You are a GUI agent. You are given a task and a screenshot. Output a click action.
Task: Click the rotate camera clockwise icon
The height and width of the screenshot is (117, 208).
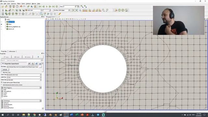click(x=103, y=10)
